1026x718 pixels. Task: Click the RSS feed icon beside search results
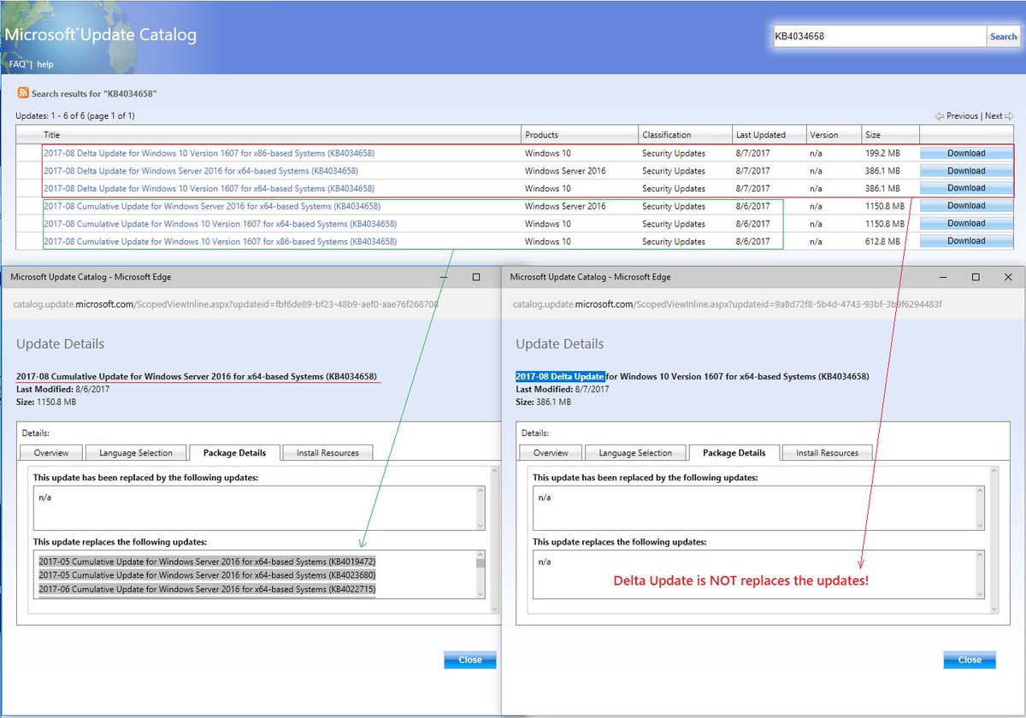pyautogui.click(x=23, y=93)
